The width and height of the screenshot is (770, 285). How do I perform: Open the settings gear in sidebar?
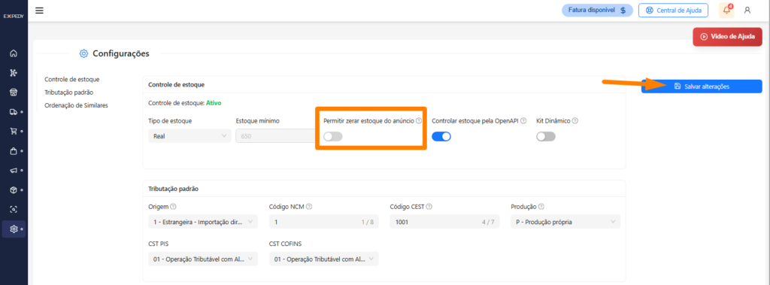14,229
